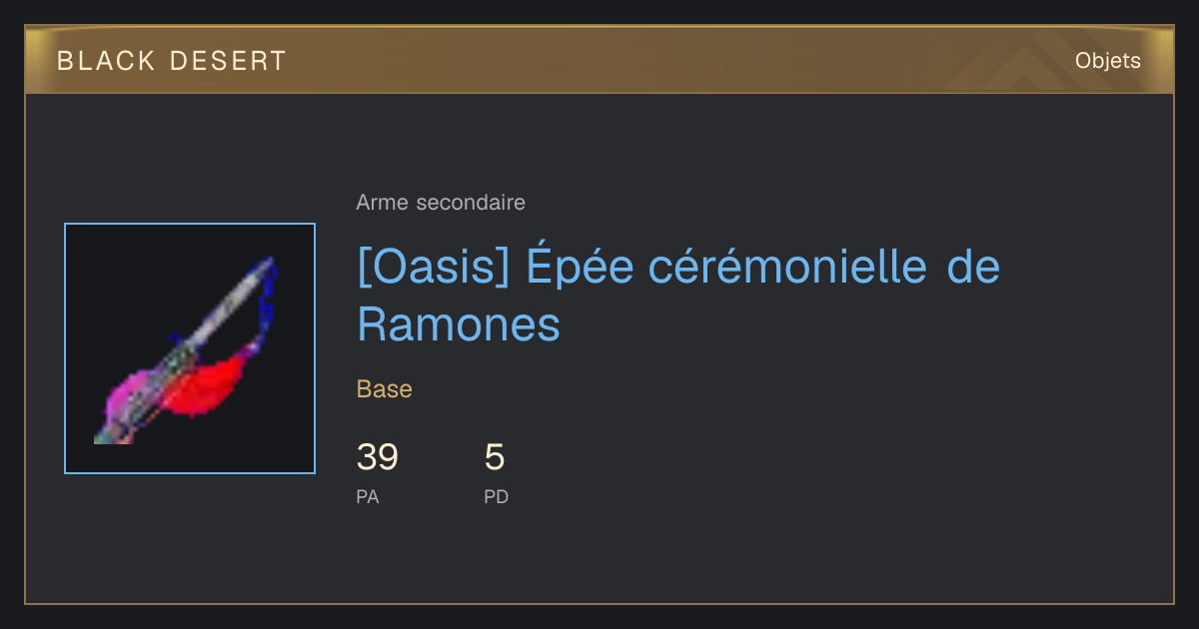Open the Objets section link

click(x=1108, y=61)
